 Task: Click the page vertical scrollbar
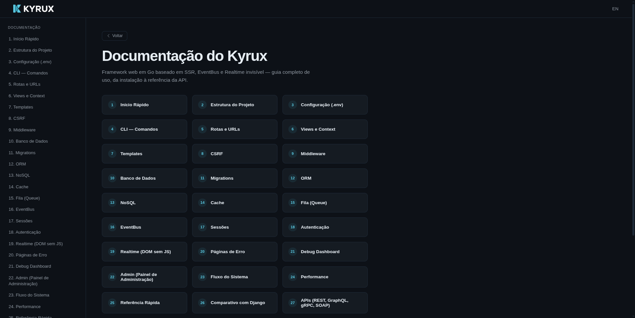[x=633, y=119]
